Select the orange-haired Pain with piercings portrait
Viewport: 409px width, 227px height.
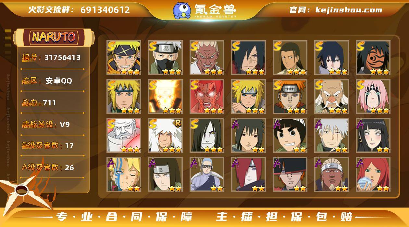click(x=290, y=96)
